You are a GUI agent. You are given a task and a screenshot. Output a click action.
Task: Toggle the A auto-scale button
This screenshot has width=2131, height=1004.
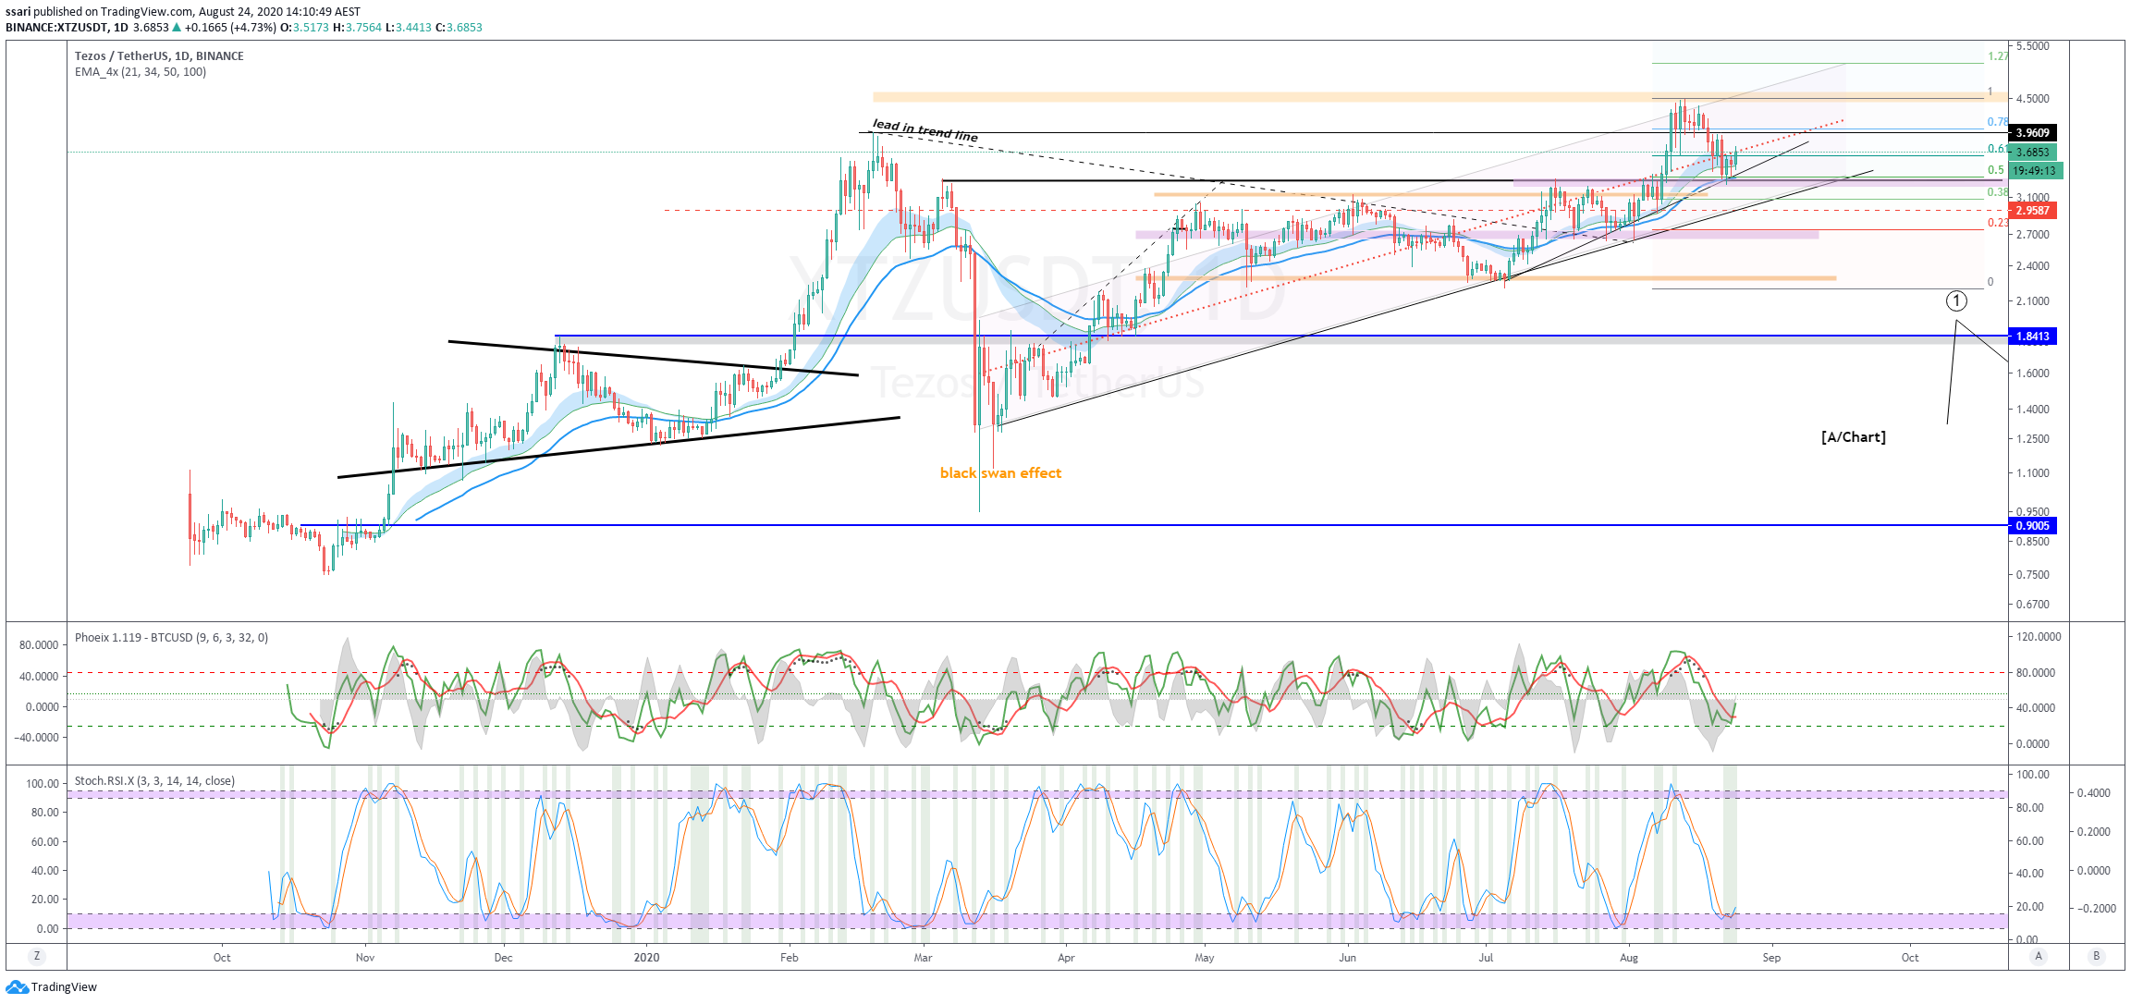[x=2038, y=956]
